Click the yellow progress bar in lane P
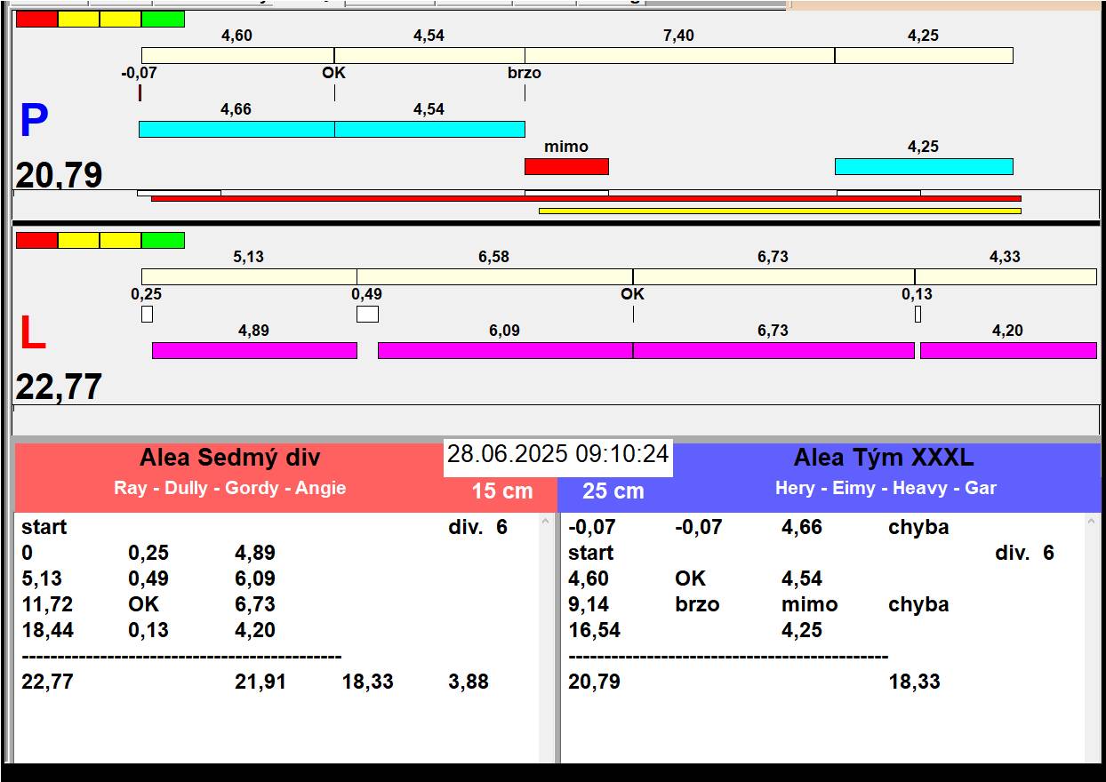1106x782 pixels. point(780,211)
